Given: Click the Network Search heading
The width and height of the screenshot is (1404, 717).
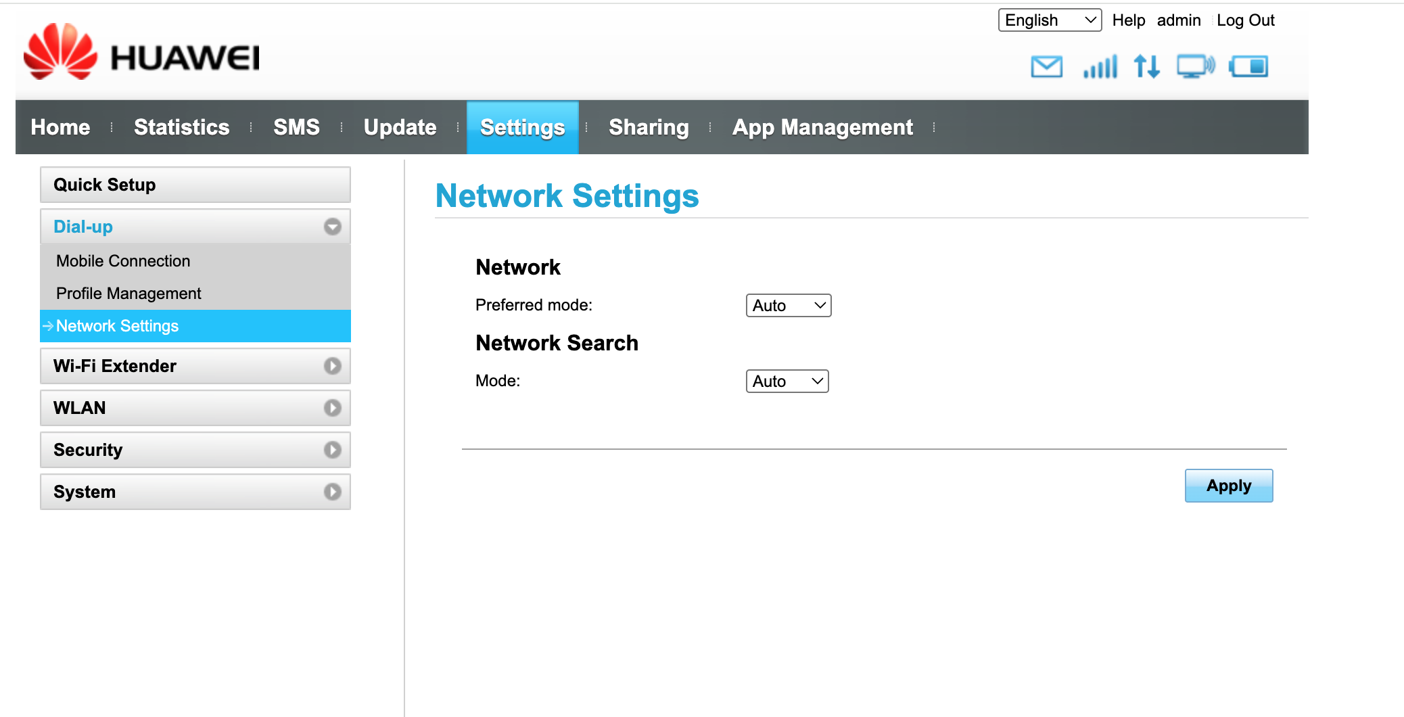Looking at the screenshot, I should (x=557, y=343).
